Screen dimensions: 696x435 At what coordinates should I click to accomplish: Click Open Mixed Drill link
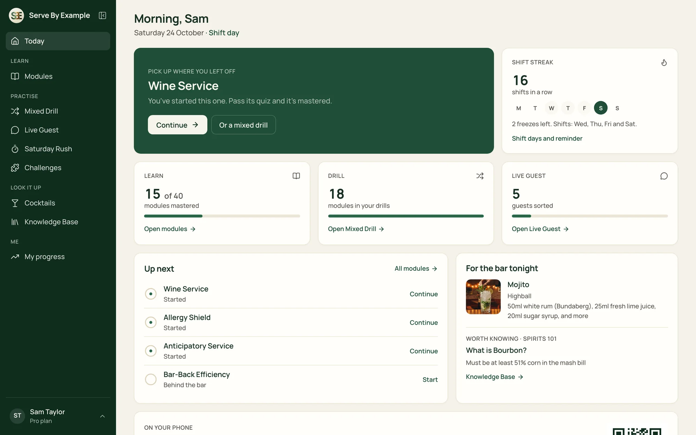pos(356,229)
